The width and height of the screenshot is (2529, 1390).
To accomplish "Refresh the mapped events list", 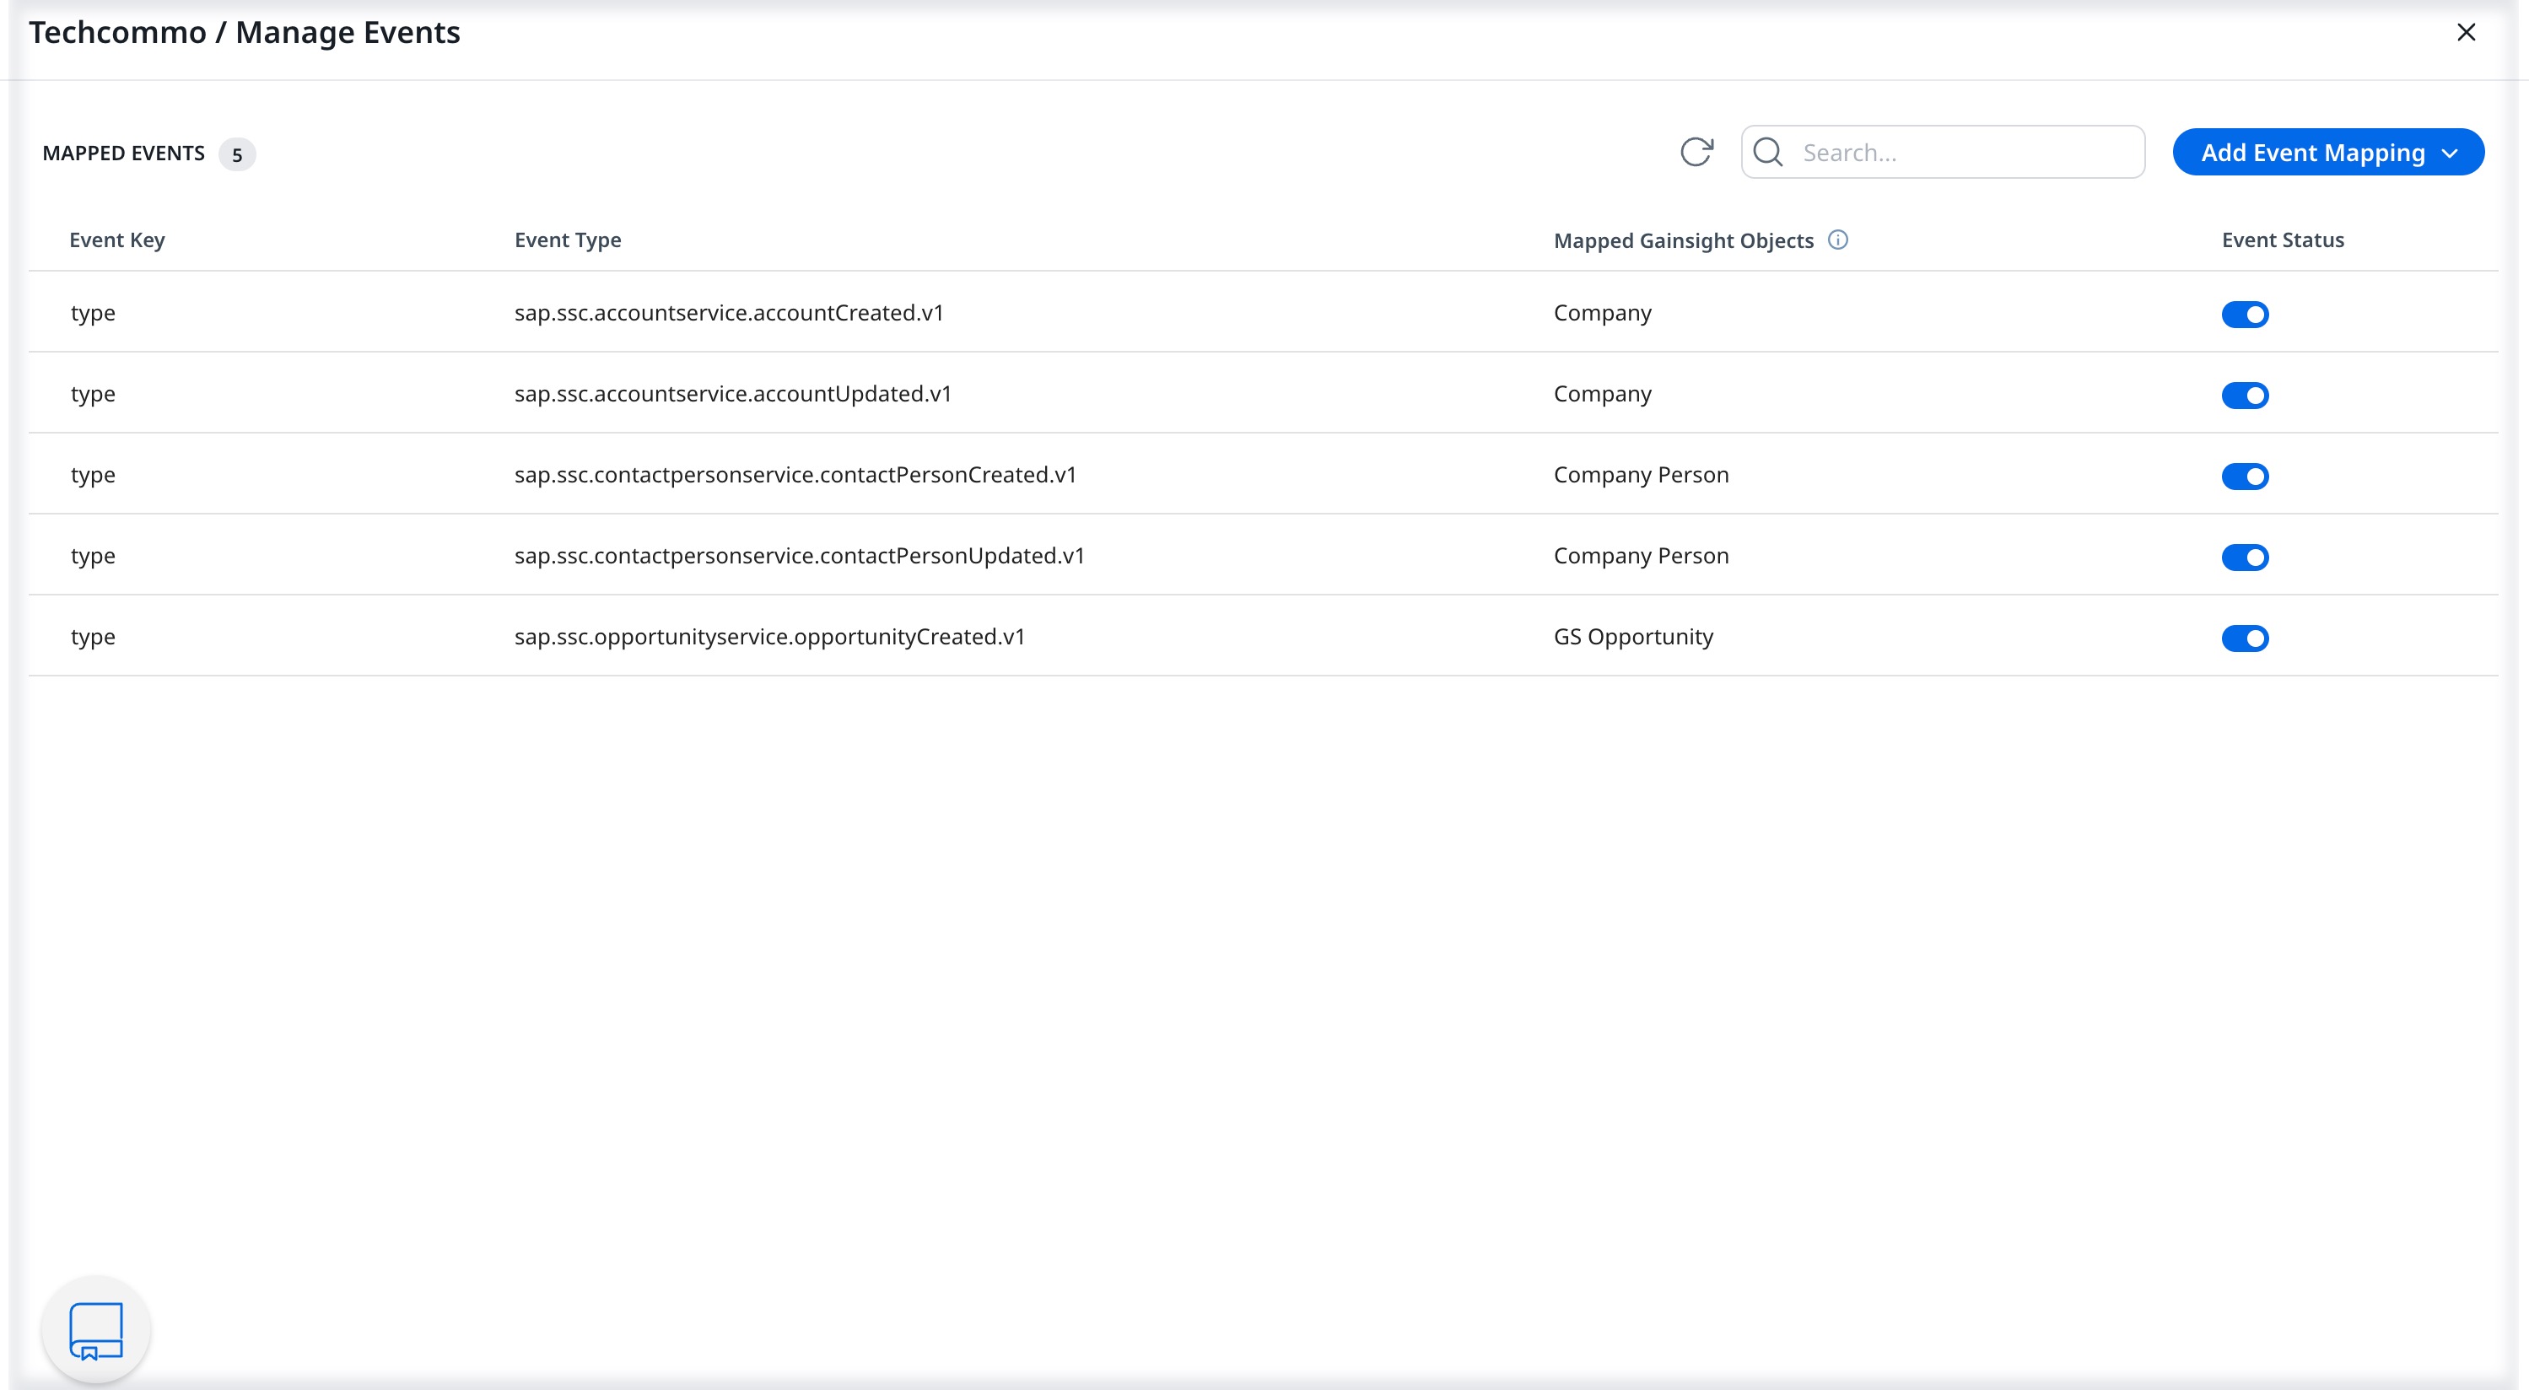I will 1697,152.
